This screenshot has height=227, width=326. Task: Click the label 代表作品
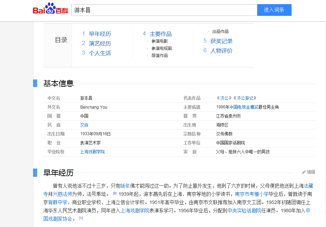coord(192,98)
